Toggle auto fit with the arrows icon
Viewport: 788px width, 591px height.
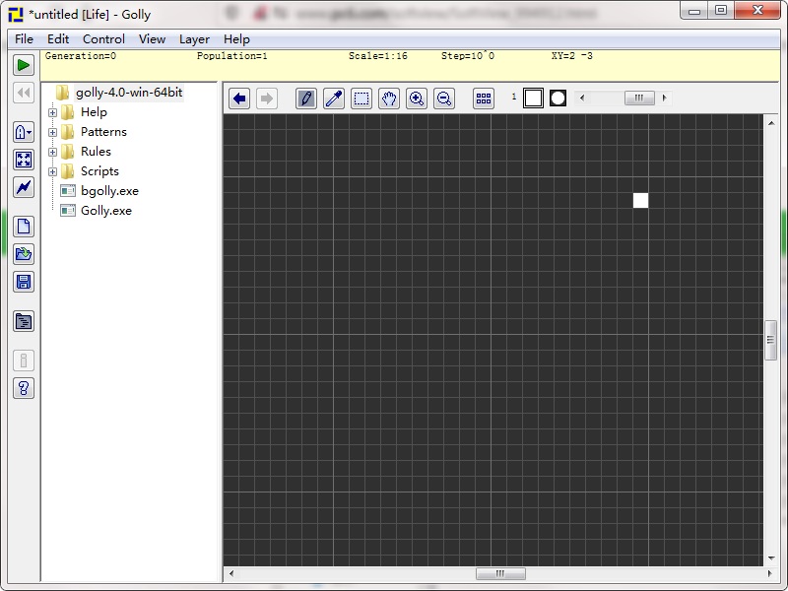(x=24, y=160)
